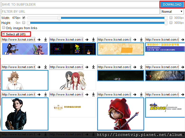Download the woman in black leather image
The image size is (185, 138).
[46, 94]
